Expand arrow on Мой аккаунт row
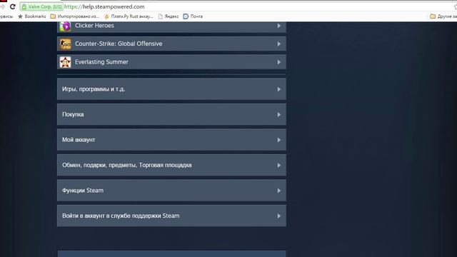457x257 pixels. coord(279,140)
